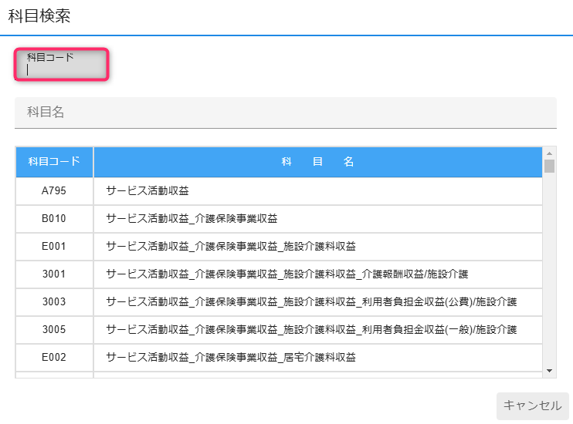Select code E001 cell
The image size is (573, 424).
click(x=54, y=247)
